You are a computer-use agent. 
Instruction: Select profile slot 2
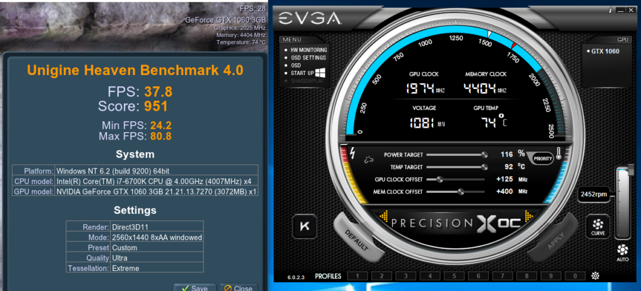[x=382, y=276]
